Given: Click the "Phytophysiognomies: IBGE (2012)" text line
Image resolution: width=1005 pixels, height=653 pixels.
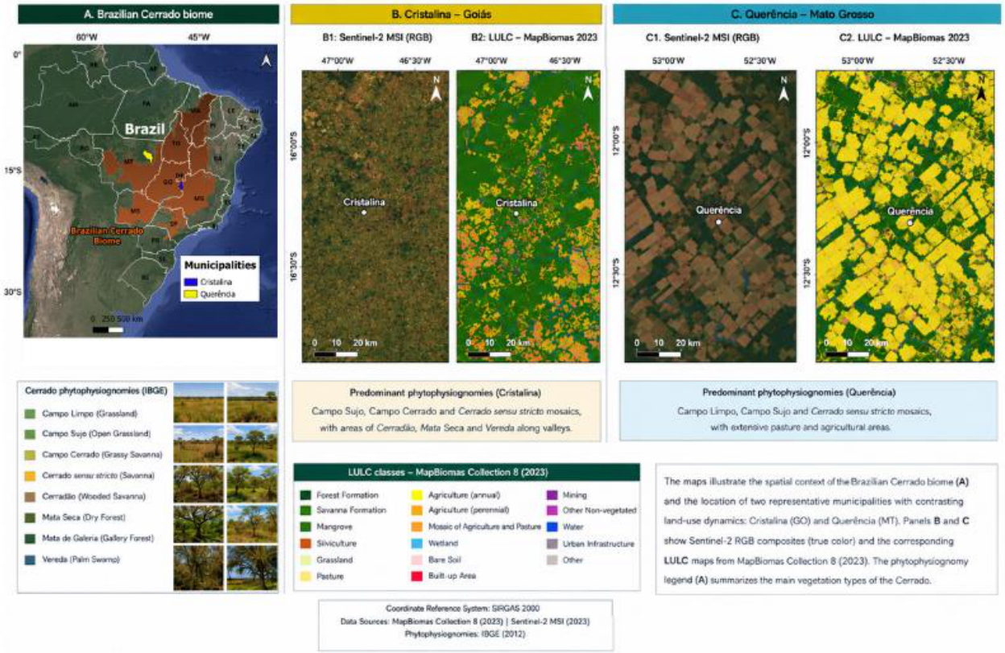Looking at the screenshot, I should tap(465, 634).
